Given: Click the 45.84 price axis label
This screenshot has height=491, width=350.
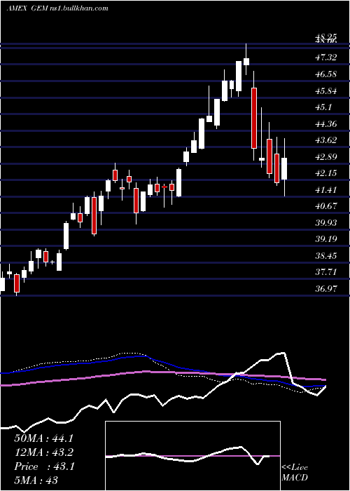Looking at the screenshot, I should click(x=326, y=91).
